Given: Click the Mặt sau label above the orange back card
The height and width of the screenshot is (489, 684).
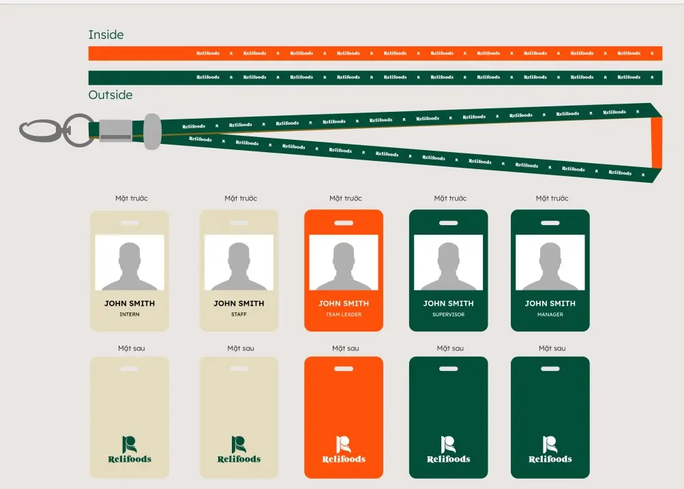Looking at the screenshot, I should pyautogui.click(x=346, y=349).
